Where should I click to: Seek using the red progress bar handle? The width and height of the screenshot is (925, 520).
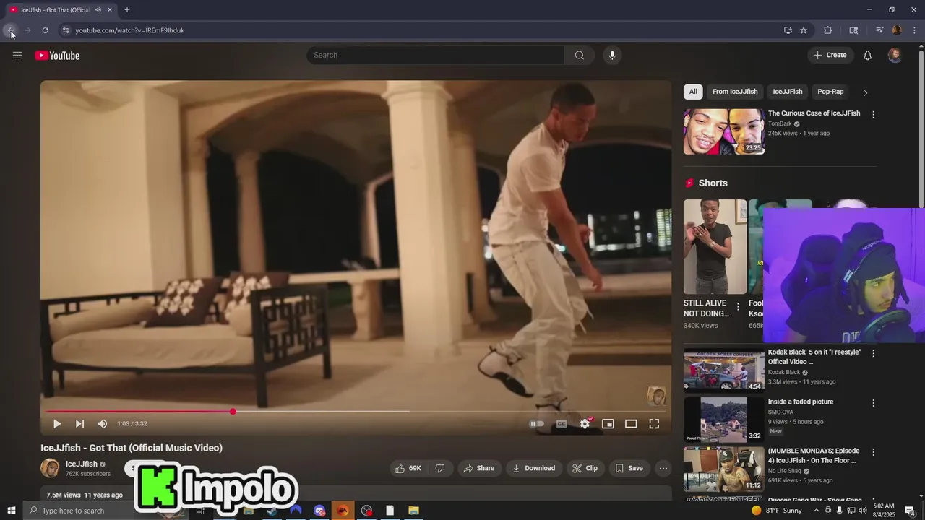233,412
